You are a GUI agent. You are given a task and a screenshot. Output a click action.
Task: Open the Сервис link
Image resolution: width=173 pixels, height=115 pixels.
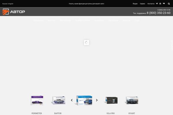142,4
